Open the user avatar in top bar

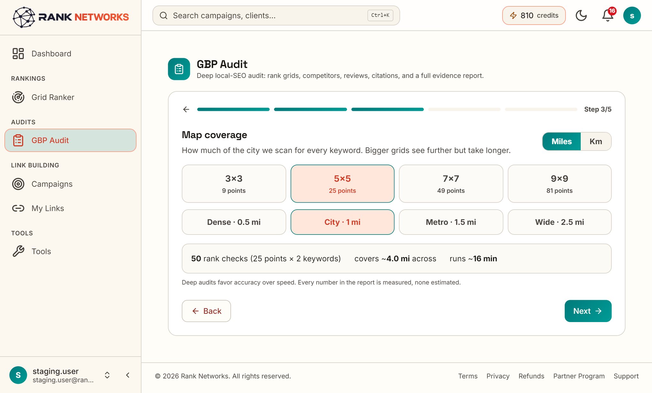pos(632,15)
